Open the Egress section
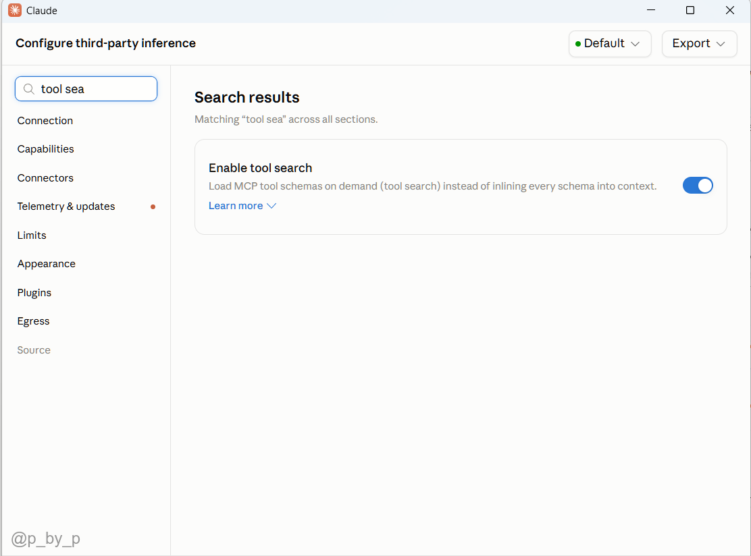Screen dimensions: 751x556 coord(33,322)
